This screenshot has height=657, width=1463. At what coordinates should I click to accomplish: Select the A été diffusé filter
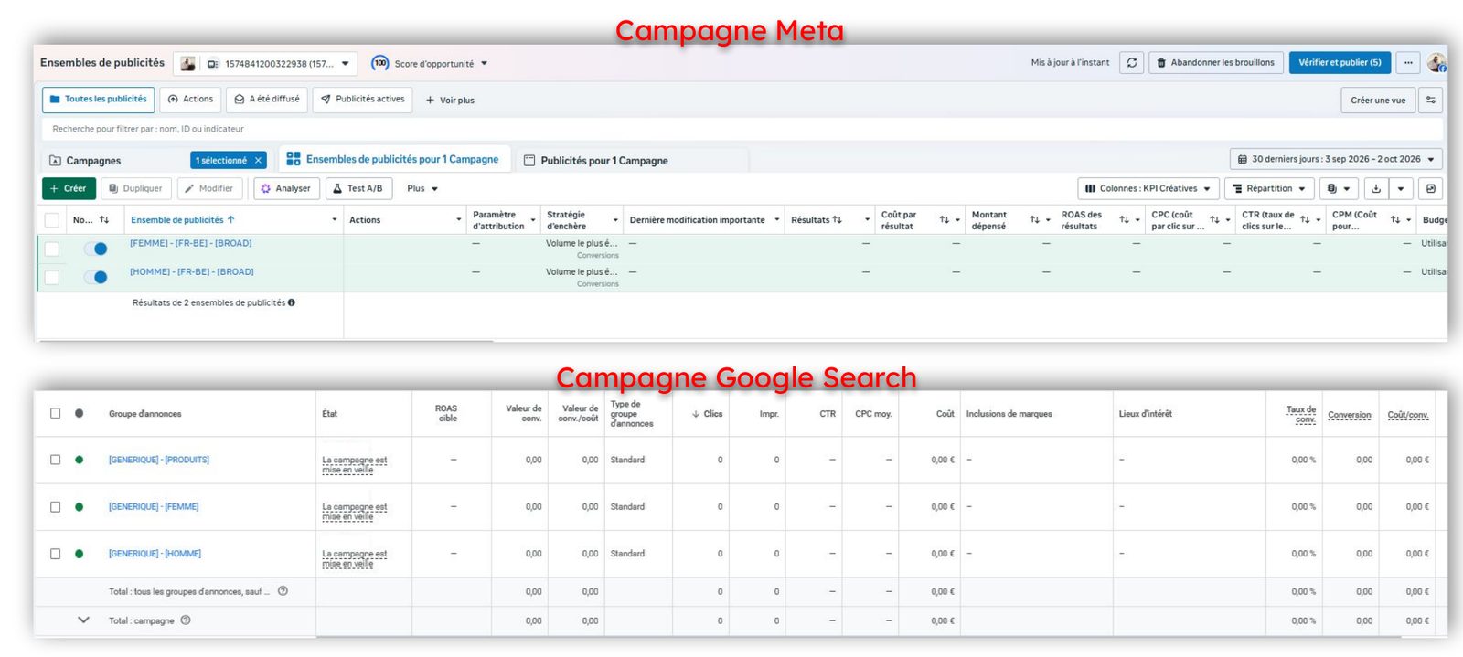point(267,99)
